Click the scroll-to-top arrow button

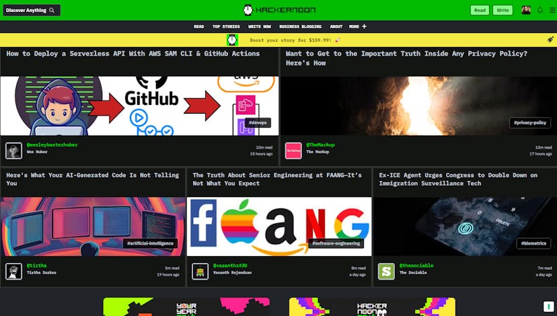coord(548,307)
